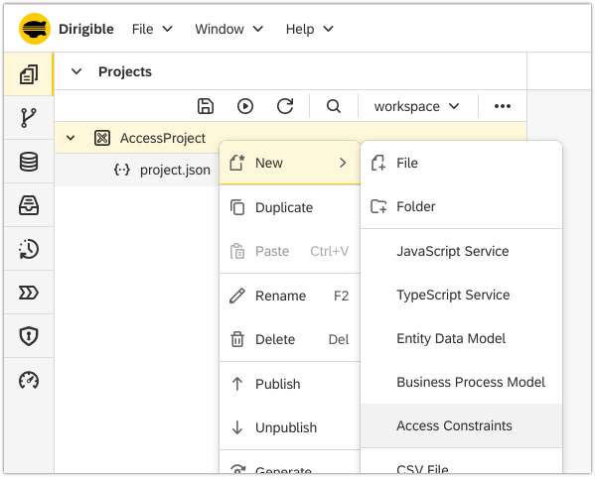Open search in Projects toolbar
The image size is (595, 477).
pos(334,106)
